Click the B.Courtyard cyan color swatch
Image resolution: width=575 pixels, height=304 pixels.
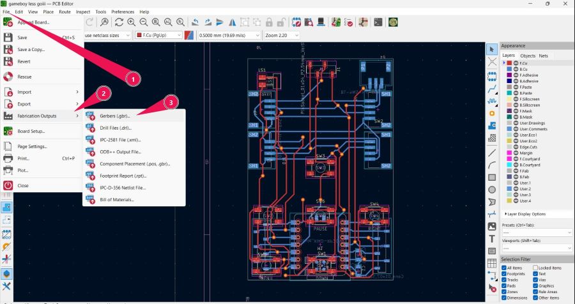[509, 165]
